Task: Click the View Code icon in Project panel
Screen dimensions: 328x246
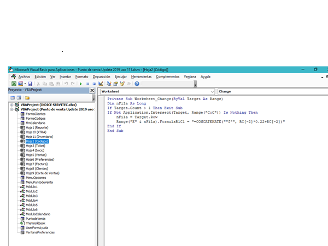Action: (13, 98)
